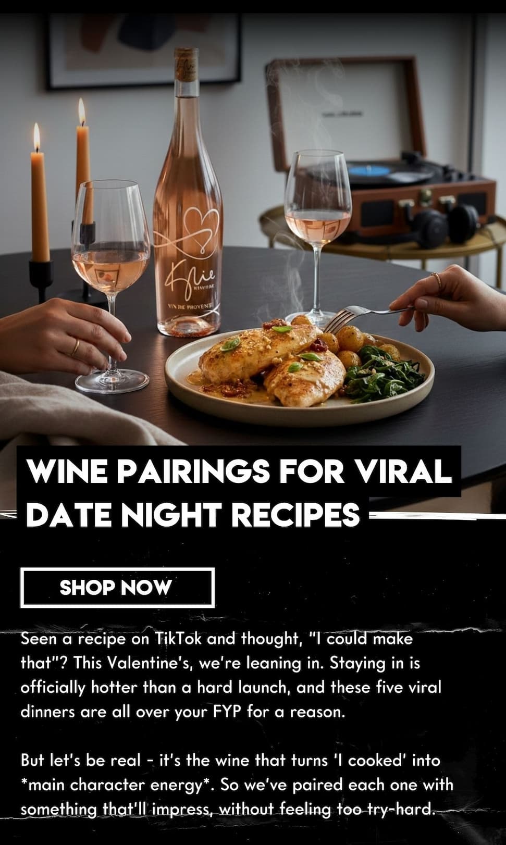Click the 'Date Night Recipes' headline line
Image resolution: width=506 pixels, height=845 pixels.
coord(193,514)
